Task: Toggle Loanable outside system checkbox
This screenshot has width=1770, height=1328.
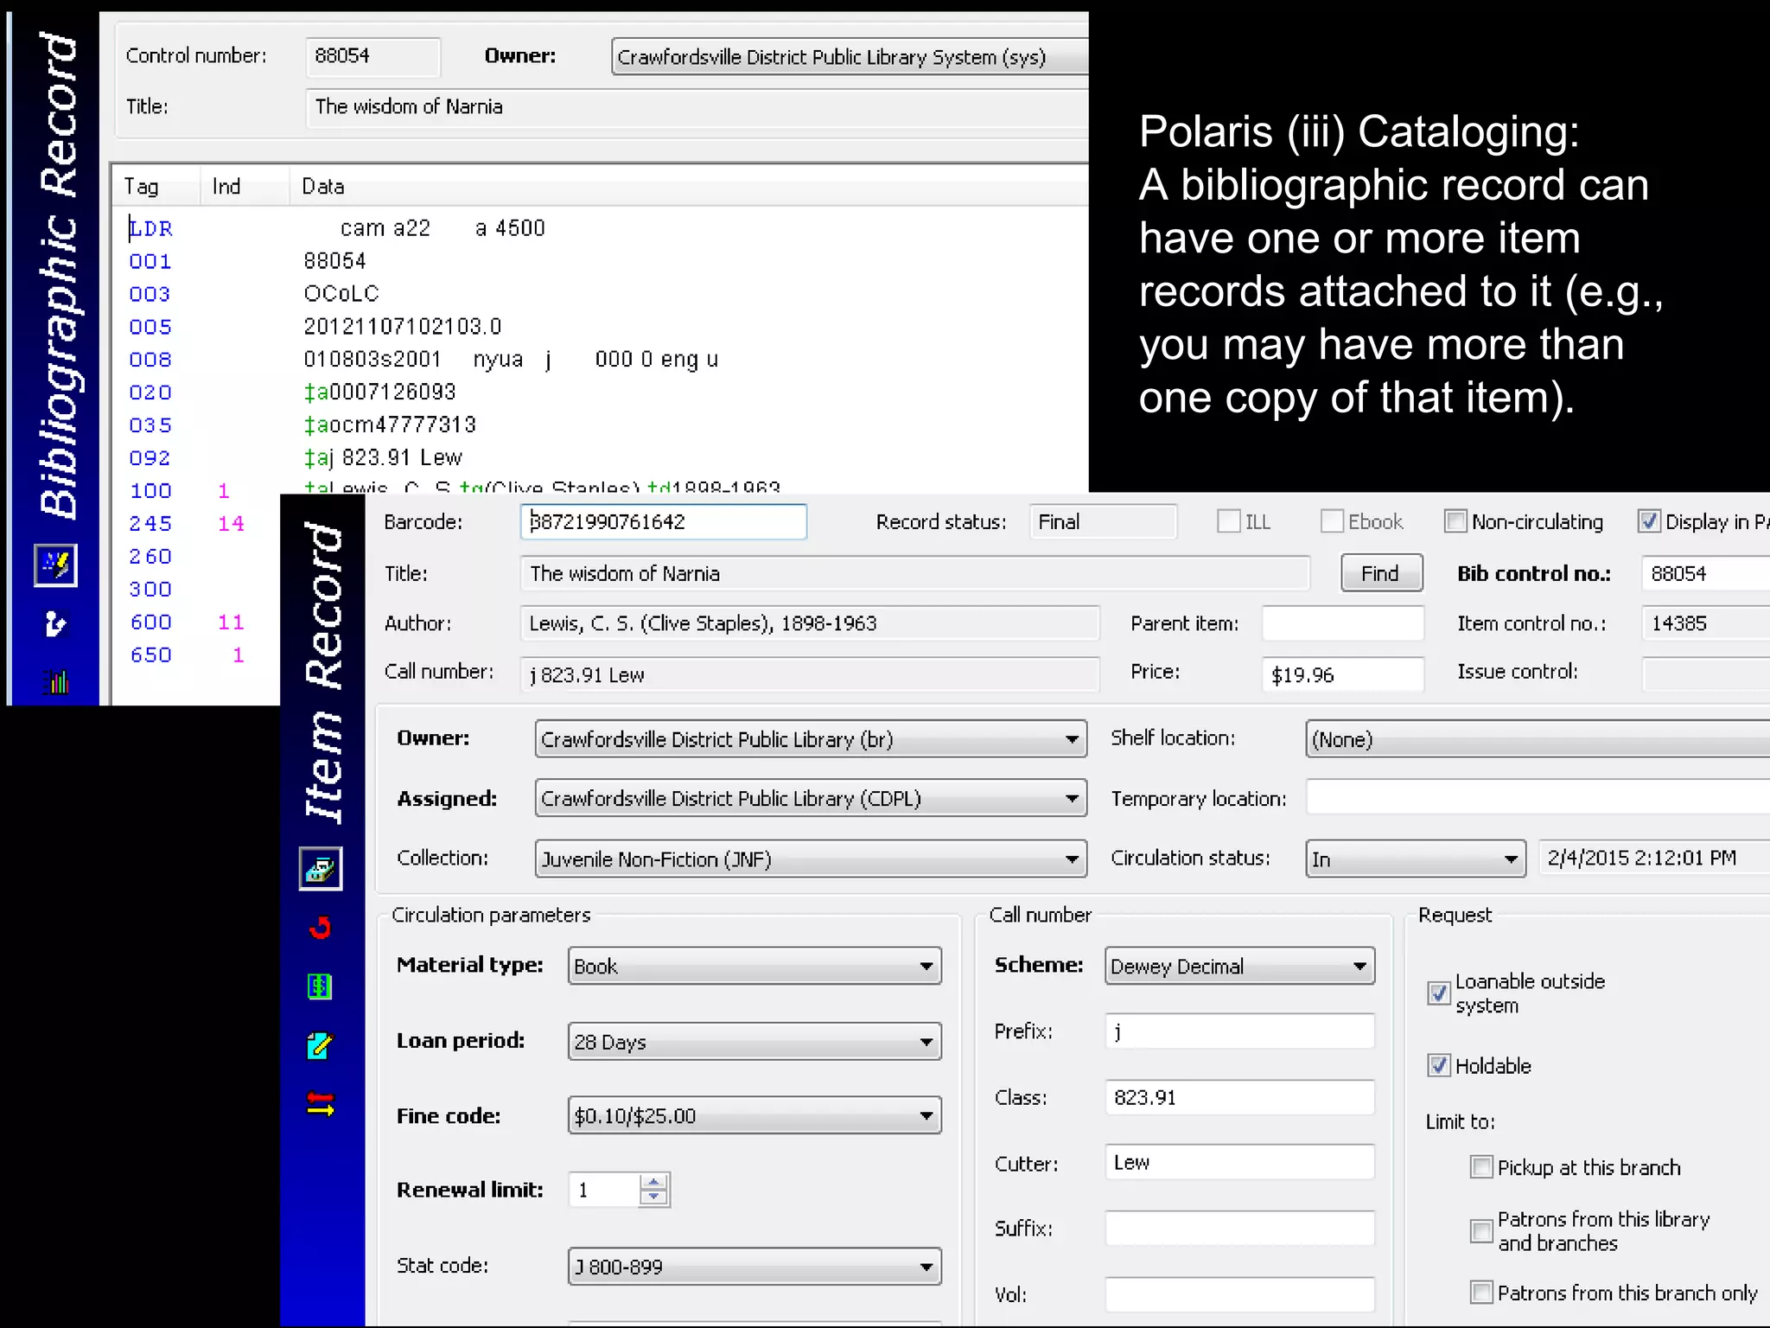Action: point(1438,993)
